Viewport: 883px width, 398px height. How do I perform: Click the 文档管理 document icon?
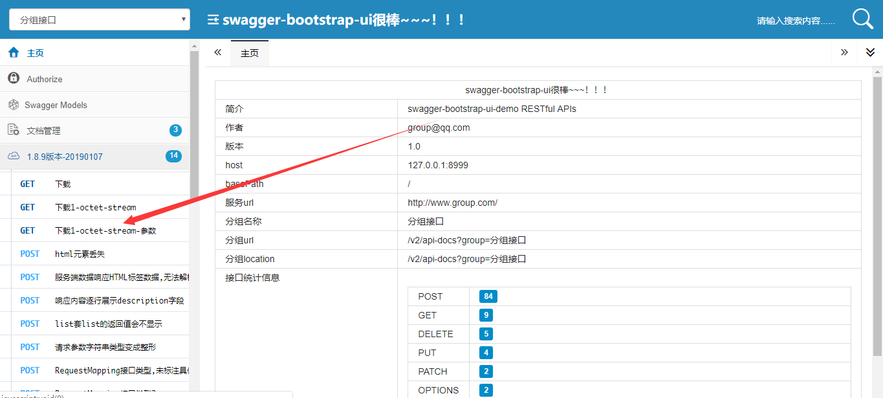click(x=14, y=130)
